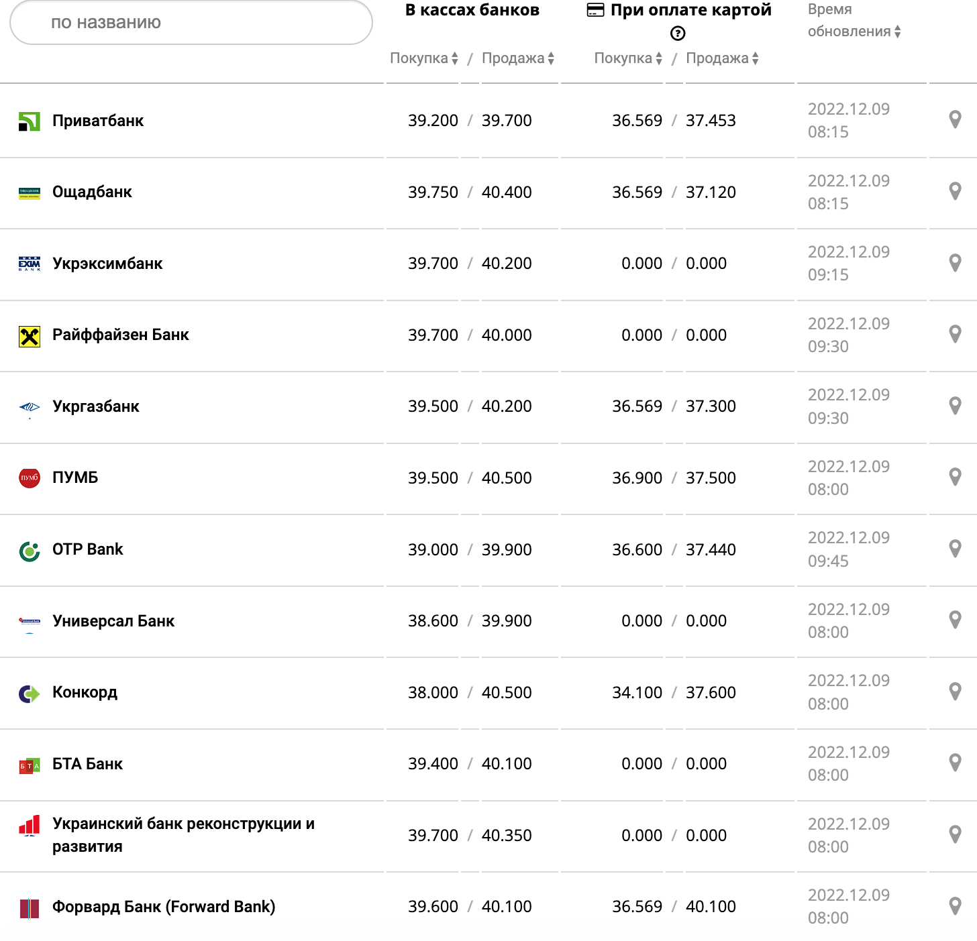The image size is (977, 941).
Task: Open the Форвард Банк location pin
Action: [955, 906]
